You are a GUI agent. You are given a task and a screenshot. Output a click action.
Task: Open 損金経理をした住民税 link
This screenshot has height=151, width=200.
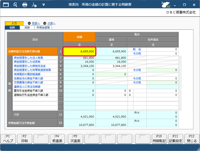point(27,62)
